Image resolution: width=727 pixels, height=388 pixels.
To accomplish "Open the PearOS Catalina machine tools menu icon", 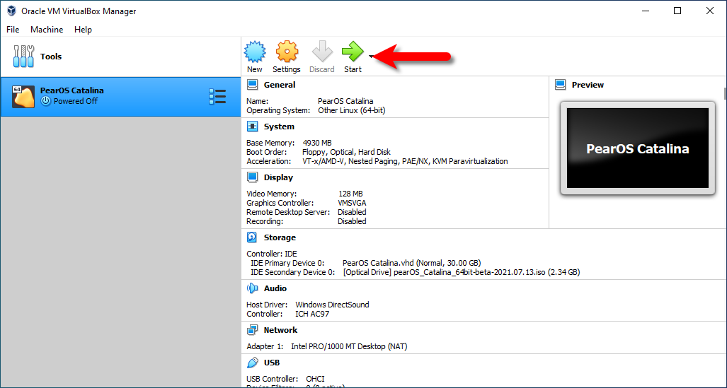I will 217,96.
